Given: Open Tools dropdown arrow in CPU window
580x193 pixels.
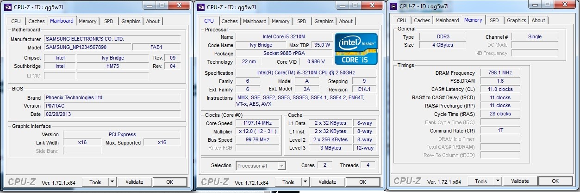Looking at the screenshot, I should tap(305, 182).
